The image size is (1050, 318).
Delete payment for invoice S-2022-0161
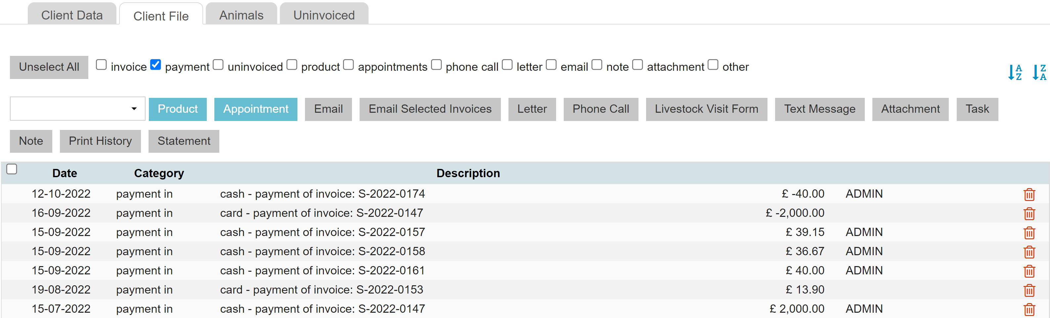click(1029, 270)
